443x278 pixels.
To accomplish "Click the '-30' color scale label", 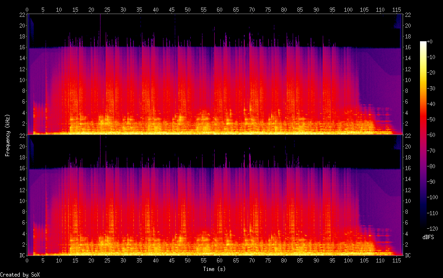I will (x=431, y=88).
